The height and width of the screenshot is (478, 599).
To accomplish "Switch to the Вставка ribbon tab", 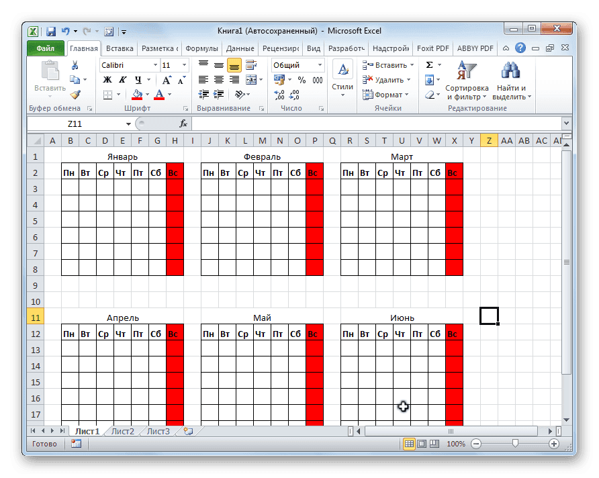I will pyautogui.click(x=119, y=48).
